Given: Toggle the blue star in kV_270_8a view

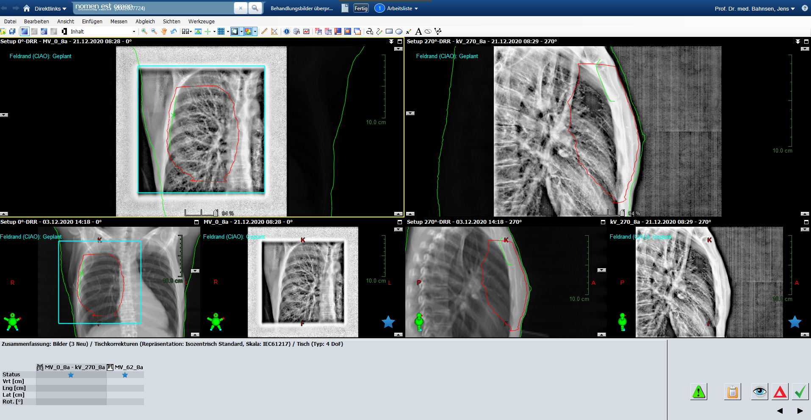Looking at the screenshot, I should click(794, 322).
